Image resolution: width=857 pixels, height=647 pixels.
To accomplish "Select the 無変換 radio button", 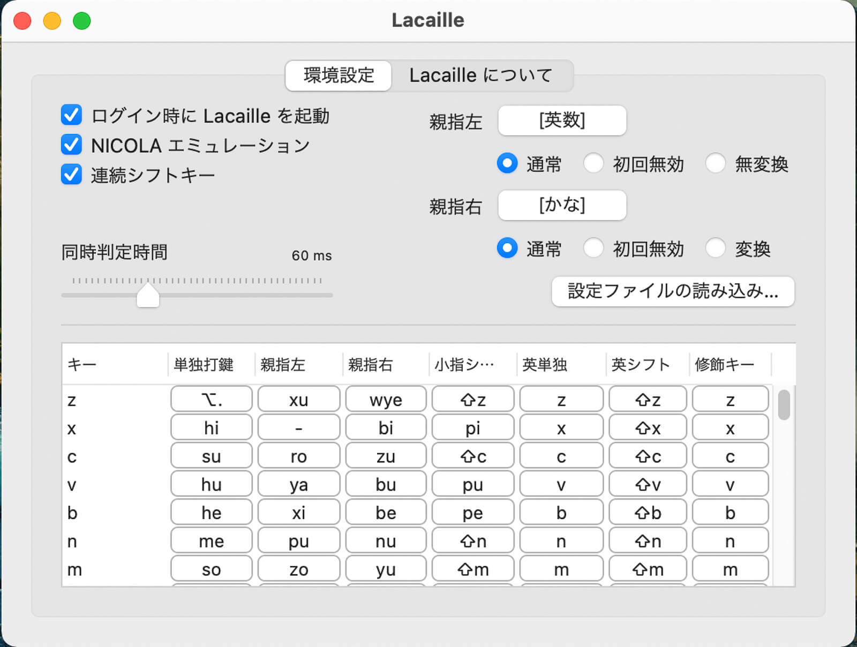I will click(x=716, y=163).
